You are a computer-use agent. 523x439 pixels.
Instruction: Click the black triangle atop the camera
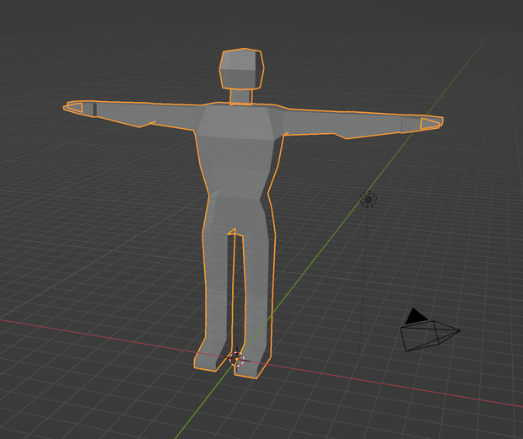point(415,315)
